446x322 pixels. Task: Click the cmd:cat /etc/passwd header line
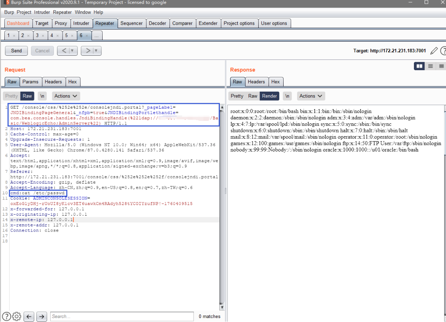click(38, 193)
